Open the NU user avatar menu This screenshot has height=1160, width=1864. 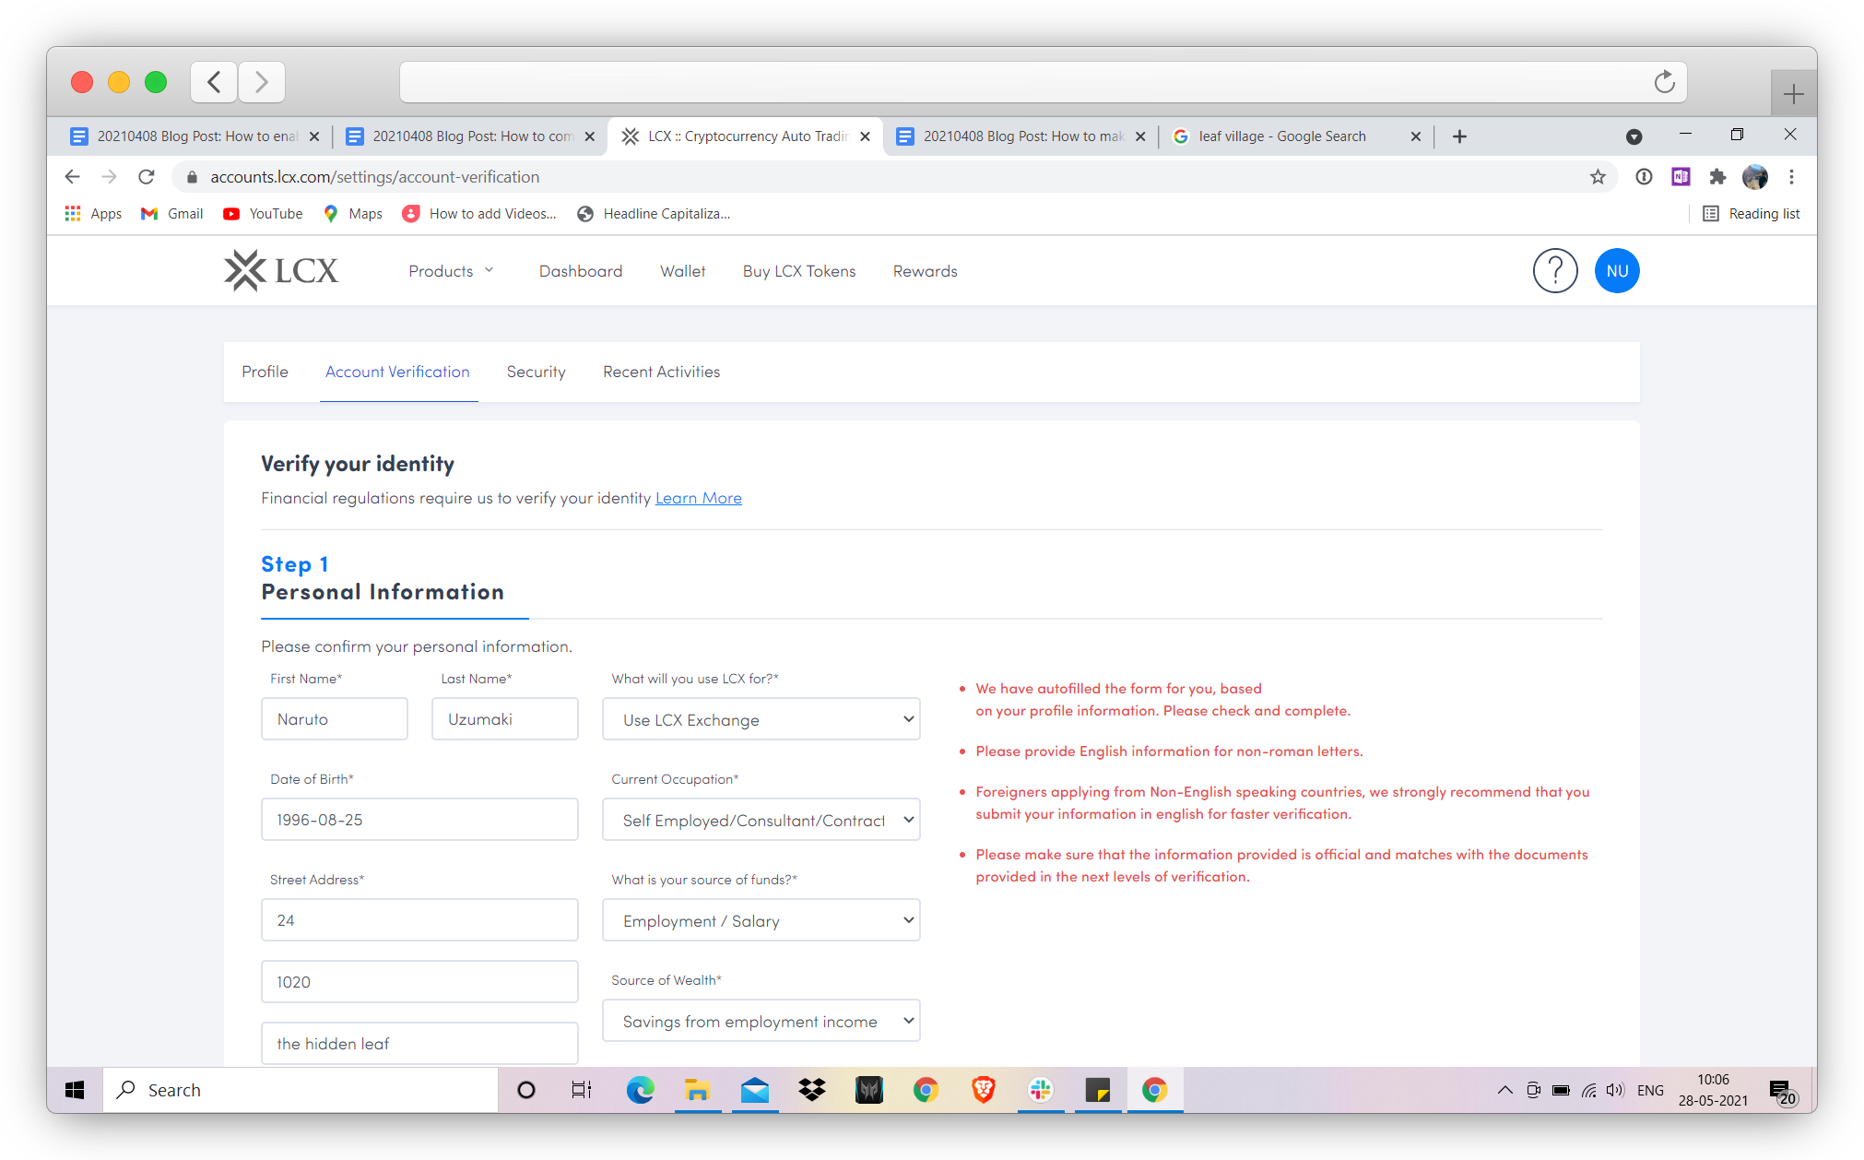tap(1617, 271)
